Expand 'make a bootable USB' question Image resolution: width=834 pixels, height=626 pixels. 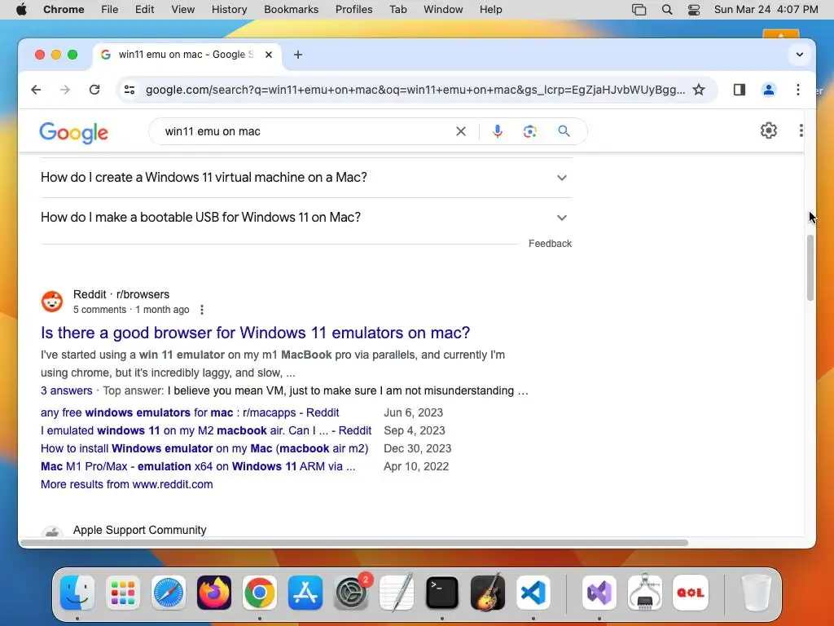point(306,217)
